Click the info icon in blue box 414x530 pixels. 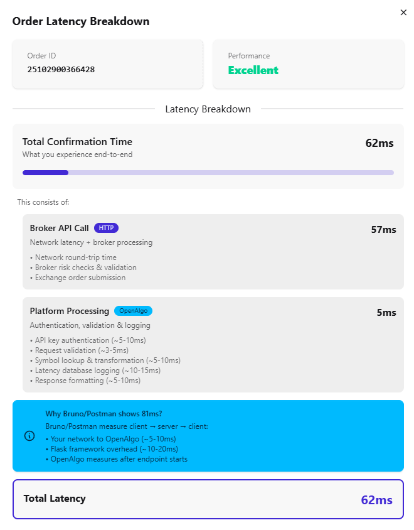click(29, 436)
